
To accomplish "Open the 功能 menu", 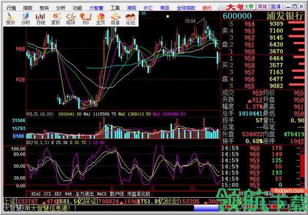I will point(78,8).
